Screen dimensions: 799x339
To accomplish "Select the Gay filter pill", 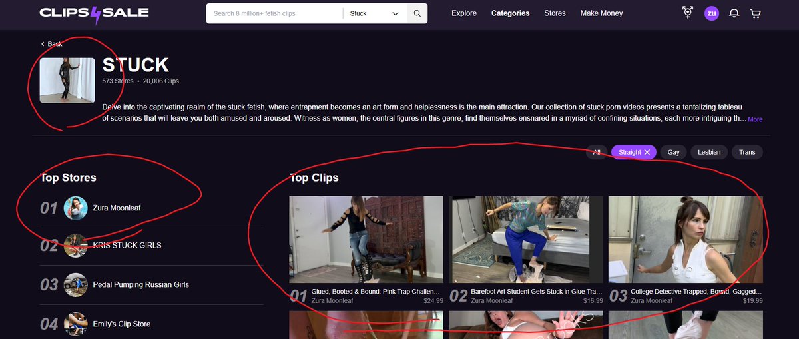I will click(674, 152).
